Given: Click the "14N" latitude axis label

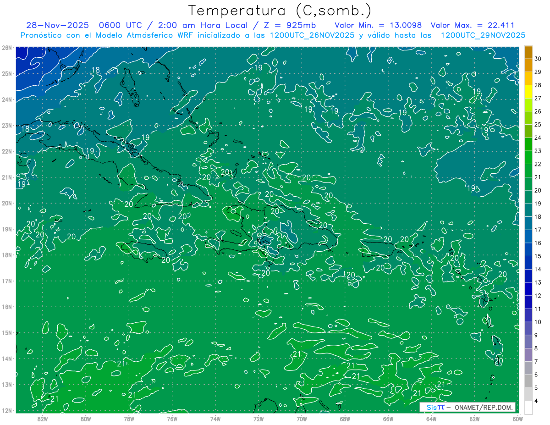Looking at the screenshot, I should click(x=6, y=358).
